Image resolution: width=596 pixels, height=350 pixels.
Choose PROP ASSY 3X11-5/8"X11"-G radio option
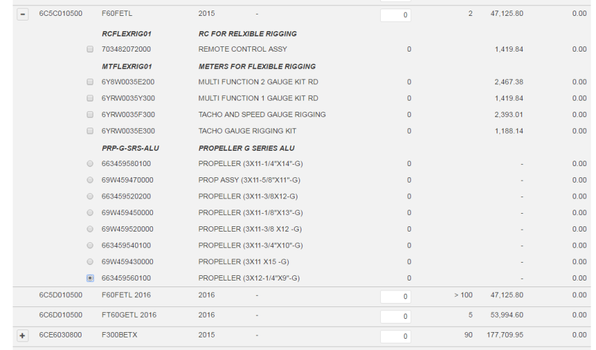pyautogui.click(x=90, y=180)
